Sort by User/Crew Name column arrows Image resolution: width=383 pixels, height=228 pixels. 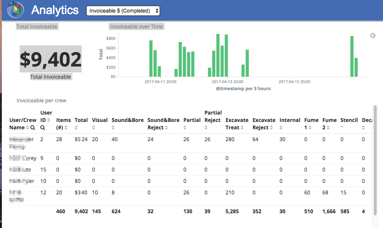(27, 127)
